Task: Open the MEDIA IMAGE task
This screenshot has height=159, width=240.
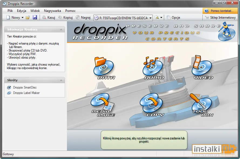Action: point(103,105)
